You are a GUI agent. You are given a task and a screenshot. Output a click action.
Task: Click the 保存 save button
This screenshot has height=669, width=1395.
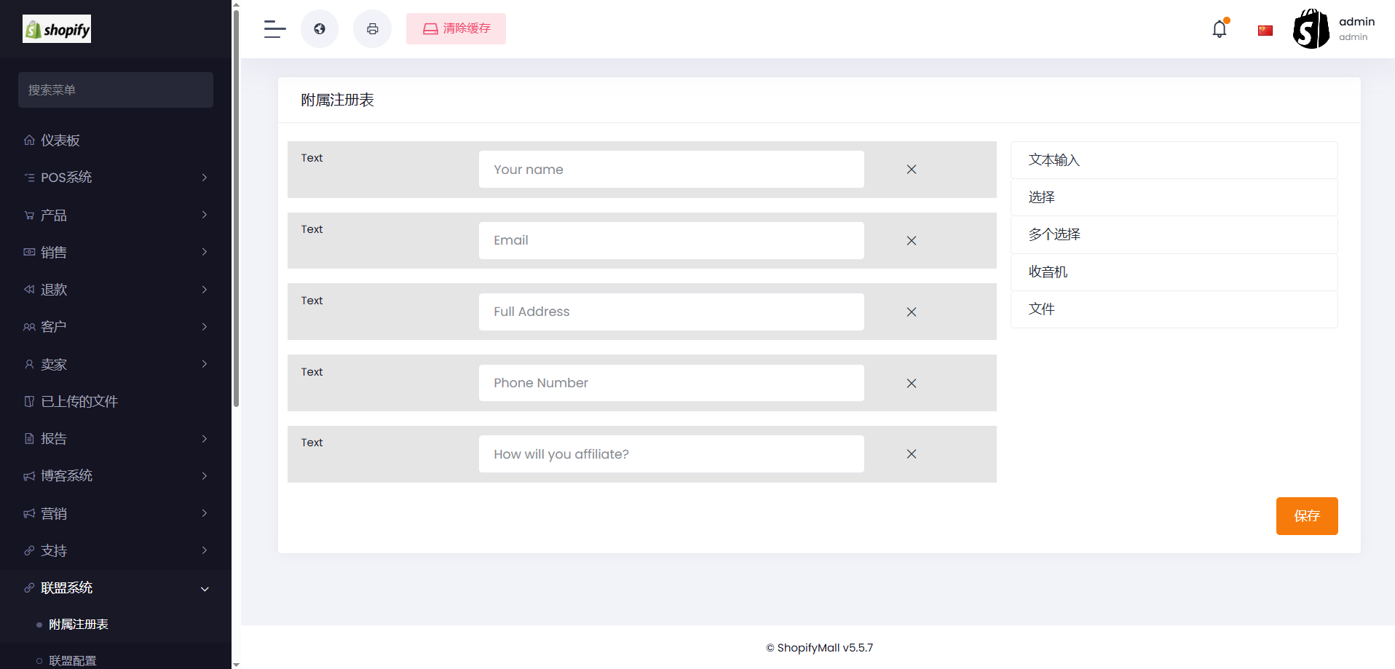click(x=1306, y=516)
